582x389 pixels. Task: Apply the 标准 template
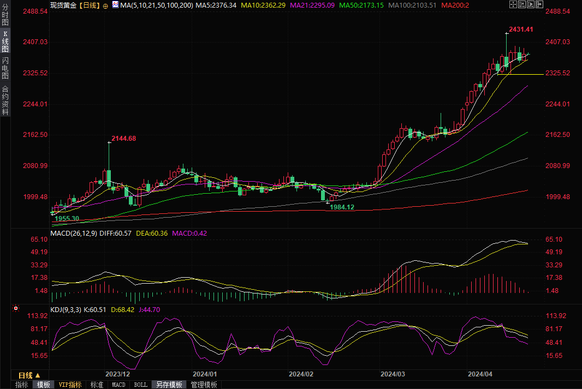(97, 385)
